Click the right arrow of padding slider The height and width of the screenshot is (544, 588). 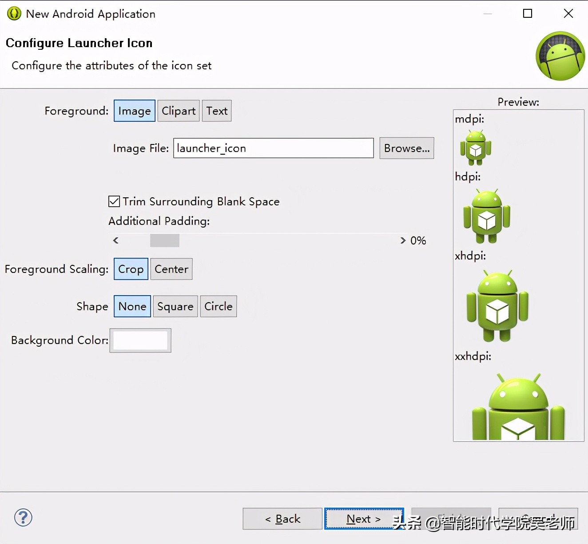(403, 240)
